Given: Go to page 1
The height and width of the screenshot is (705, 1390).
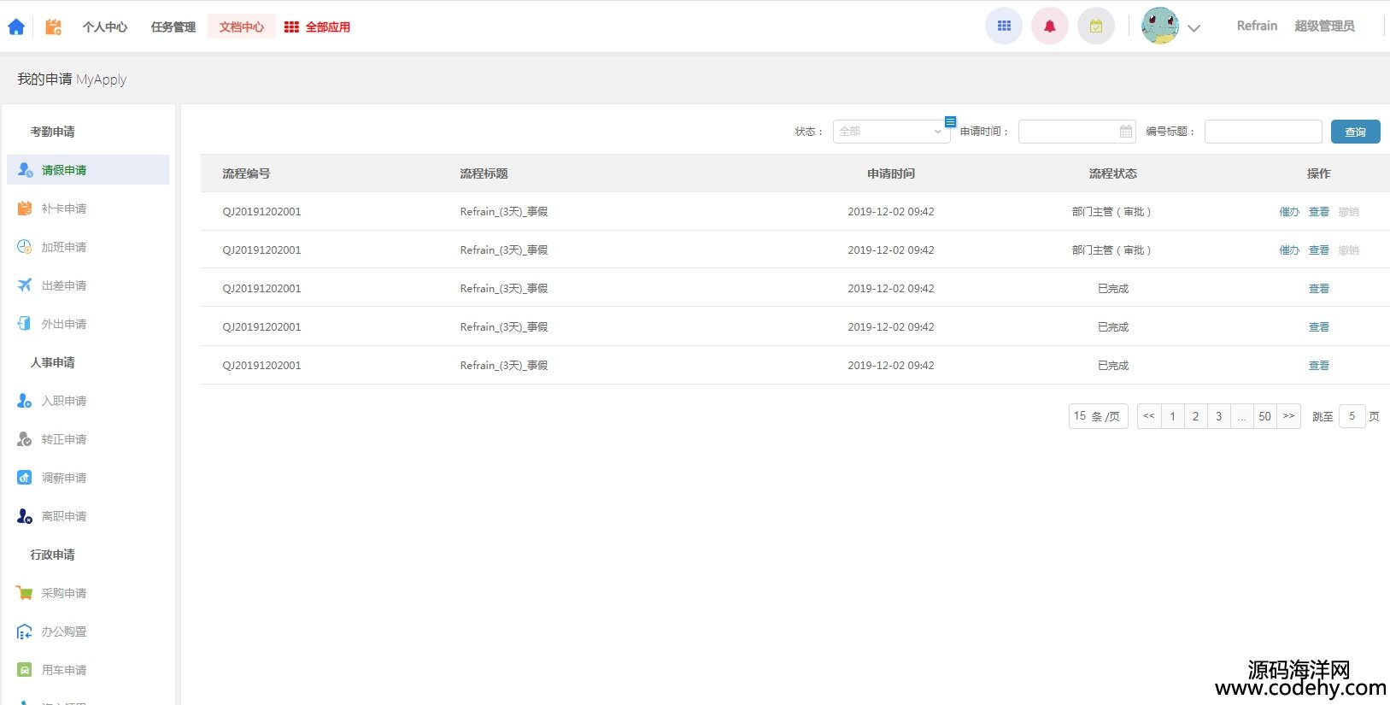Looking at the screenshot, I should (x=1173, y=416).
